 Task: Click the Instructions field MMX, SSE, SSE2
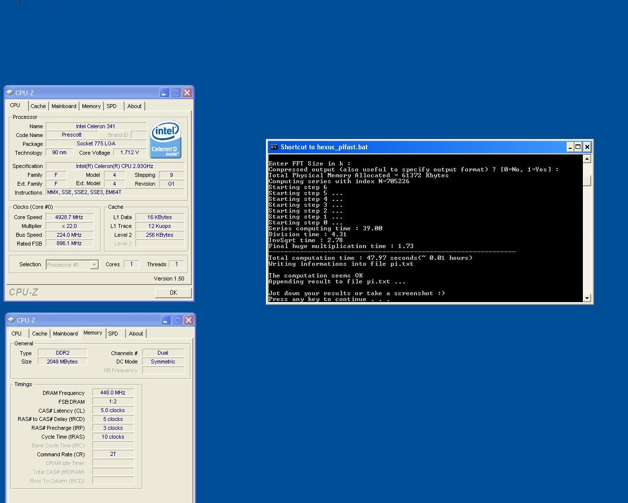pos(115,192)
